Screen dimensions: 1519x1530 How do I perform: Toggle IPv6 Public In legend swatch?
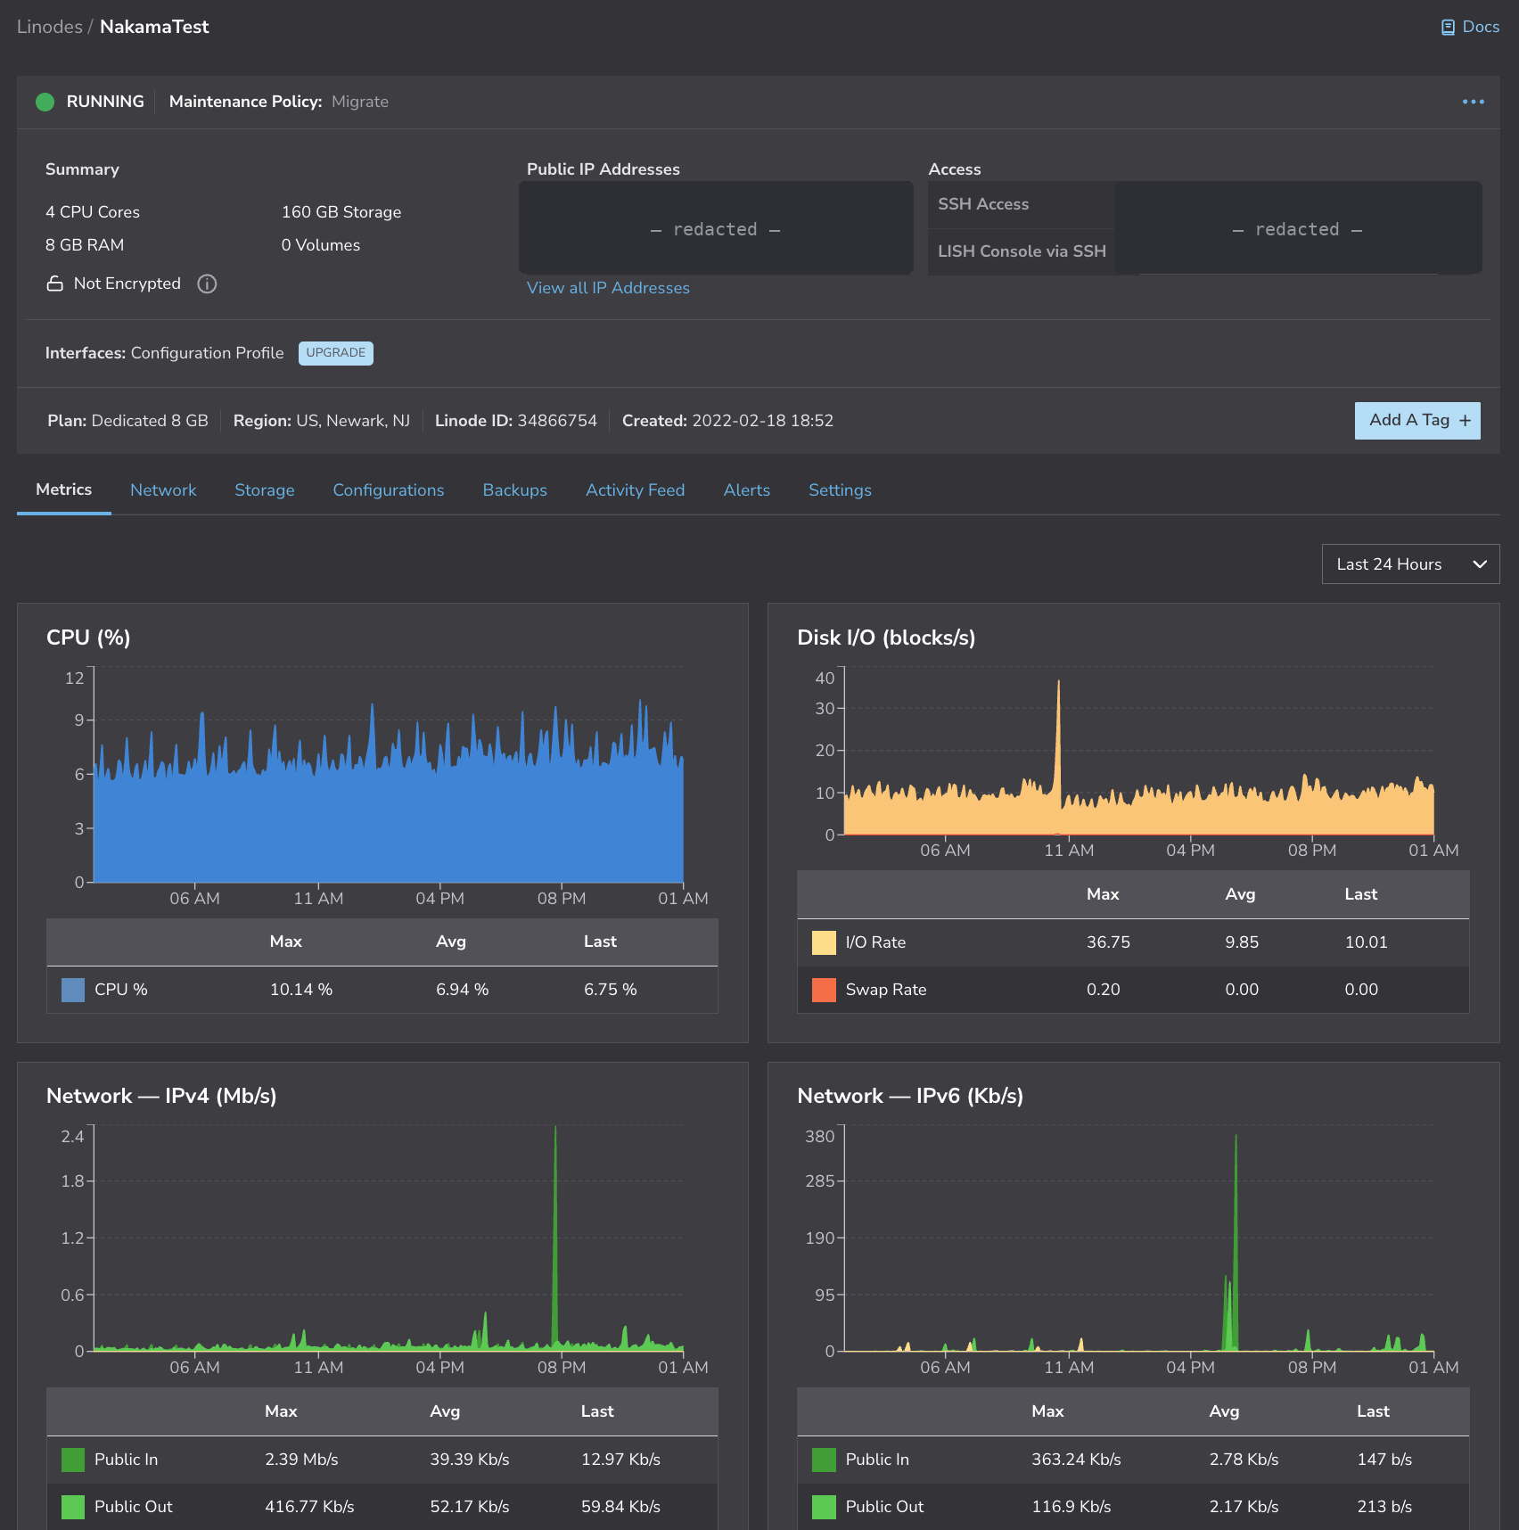[824, 1460]
